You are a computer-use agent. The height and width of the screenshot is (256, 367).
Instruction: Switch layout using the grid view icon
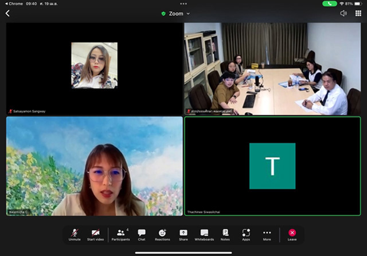tap(358, 13)
